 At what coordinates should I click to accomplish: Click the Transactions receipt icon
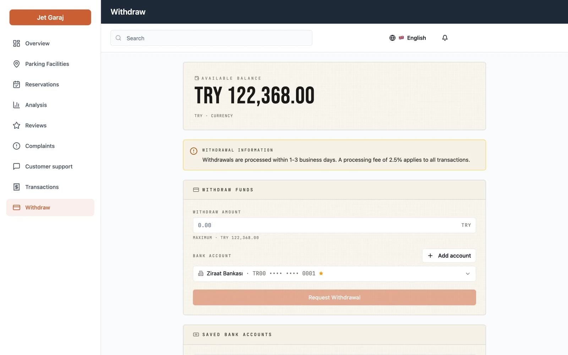pos(16,187)
